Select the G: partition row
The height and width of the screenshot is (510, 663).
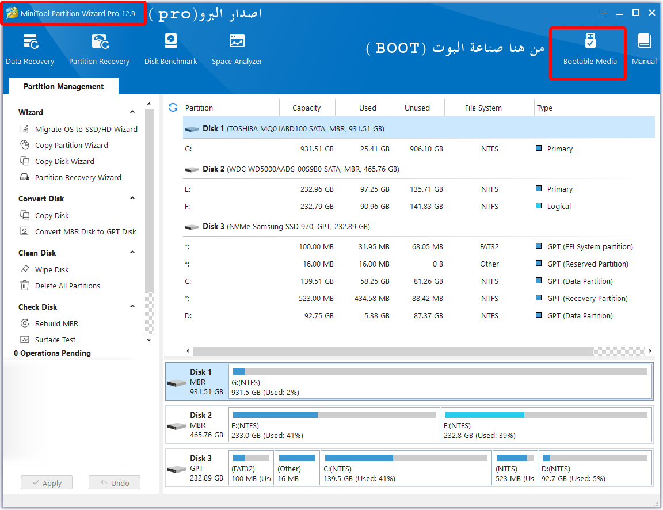[x=419, y=149]
